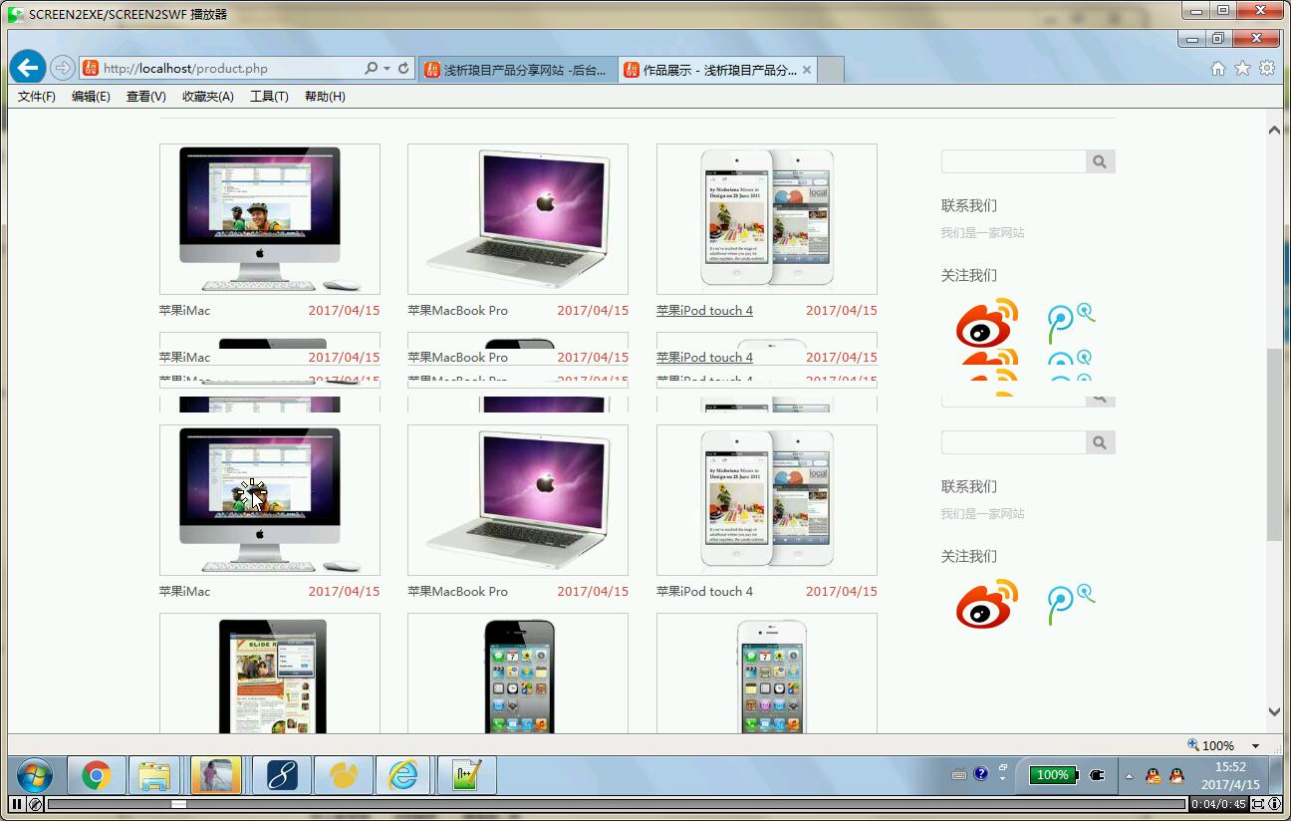Viewport: 1291px width, 821px height.
Task: Click the icon right of the player pause button
Action: click(35, 804)
